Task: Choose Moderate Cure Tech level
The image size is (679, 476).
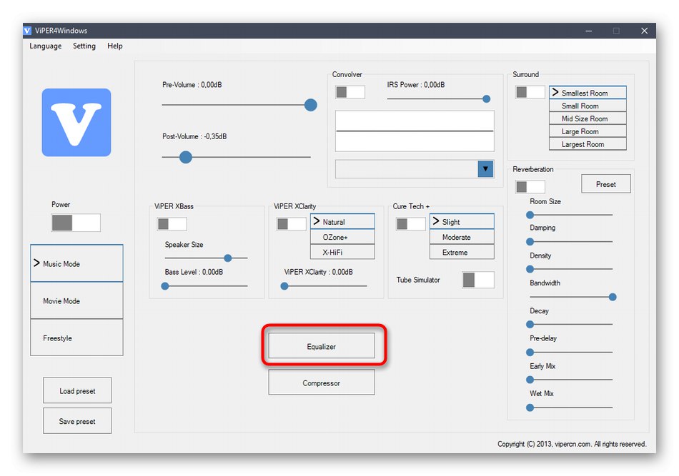Action: [462, 237]
